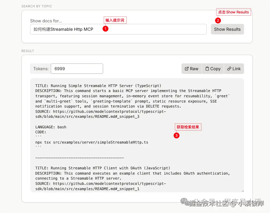270x213 pixels.
Task: Click the 'Show docs for...' label
Action: pyautogui.click(x=46, y=21)
